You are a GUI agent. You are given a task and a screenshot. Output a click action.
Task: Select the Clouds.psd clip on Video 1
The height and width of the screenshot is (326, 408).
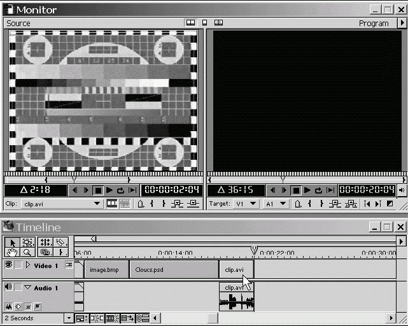pyautogui.click(x=173, y=269)
